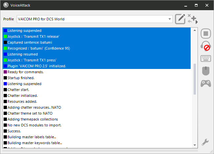Click the log scrollbar down arrow

click(195, 145)
